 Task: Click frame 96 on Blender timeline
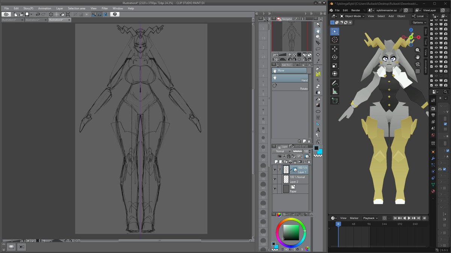coord(369,224)
